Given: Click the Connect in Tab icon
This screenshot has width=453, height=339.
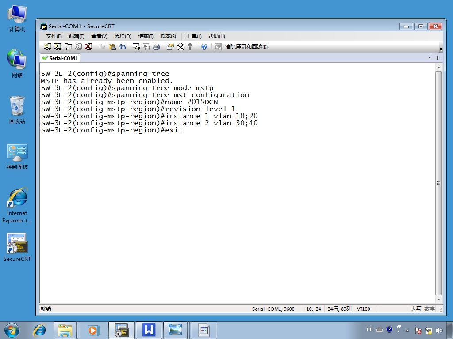Looking at the screenshot, I should click(68, 47).
